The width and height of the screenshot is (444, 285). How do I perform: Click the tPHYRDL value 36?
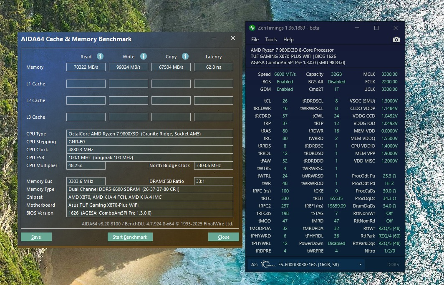pos(336,236)
